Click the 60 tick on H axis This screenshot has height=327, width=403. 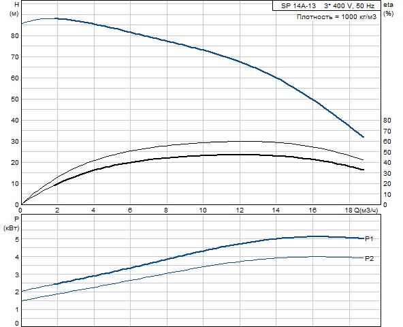pos(15,78)
